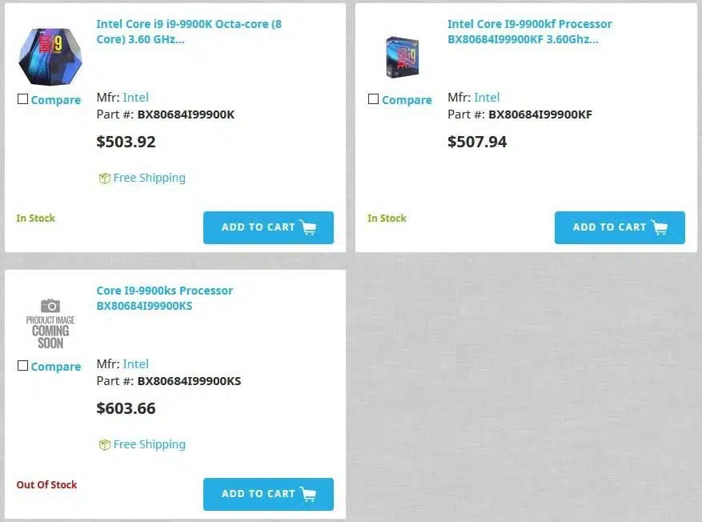
Task: Check Compare box for the i9-9900KS
Action: (22, 366)
